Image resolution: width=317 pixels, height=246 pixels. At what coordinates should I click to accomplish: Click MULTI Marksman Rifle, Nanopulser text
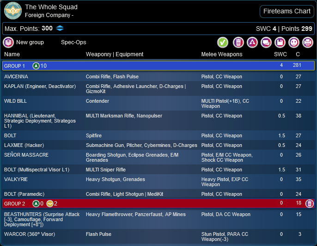pyautogui.click(x=124, y=116)
